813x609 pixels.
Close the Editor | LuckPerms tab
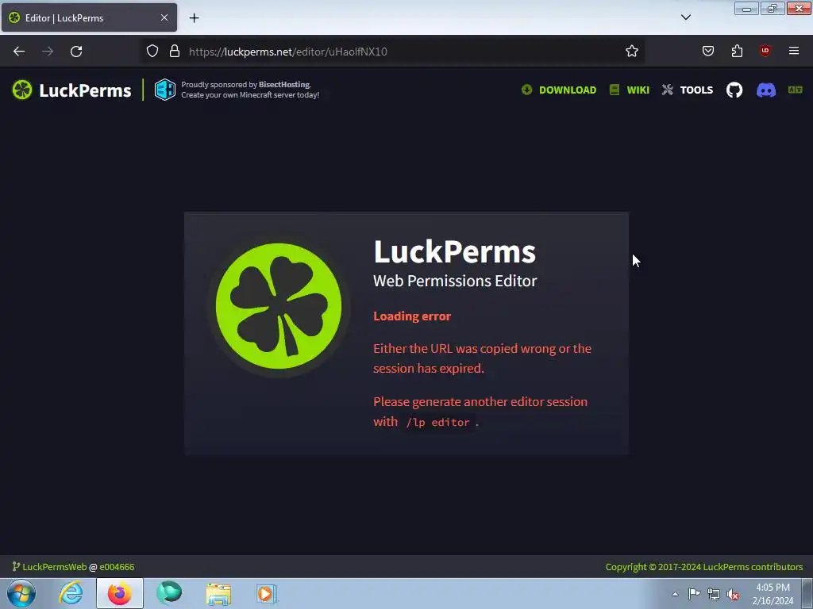point(164,17)
